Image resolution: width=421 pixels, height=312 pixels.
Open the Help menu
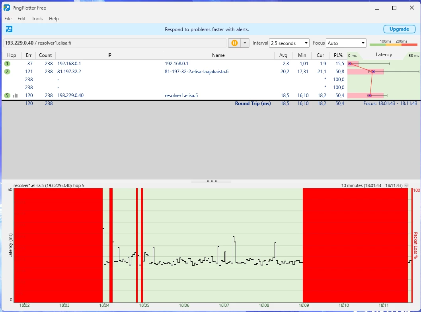[54, 19]
